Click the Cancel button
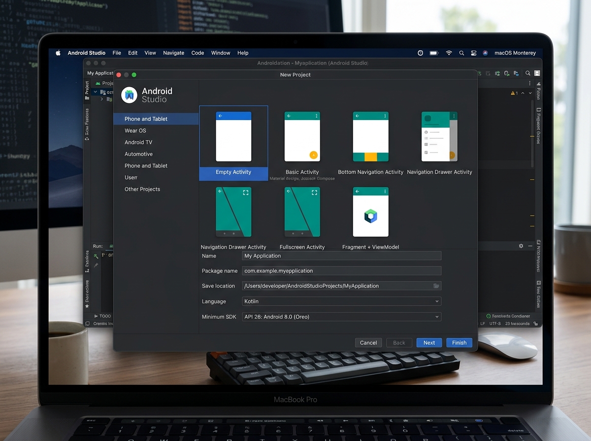 (x=368, y=343)
